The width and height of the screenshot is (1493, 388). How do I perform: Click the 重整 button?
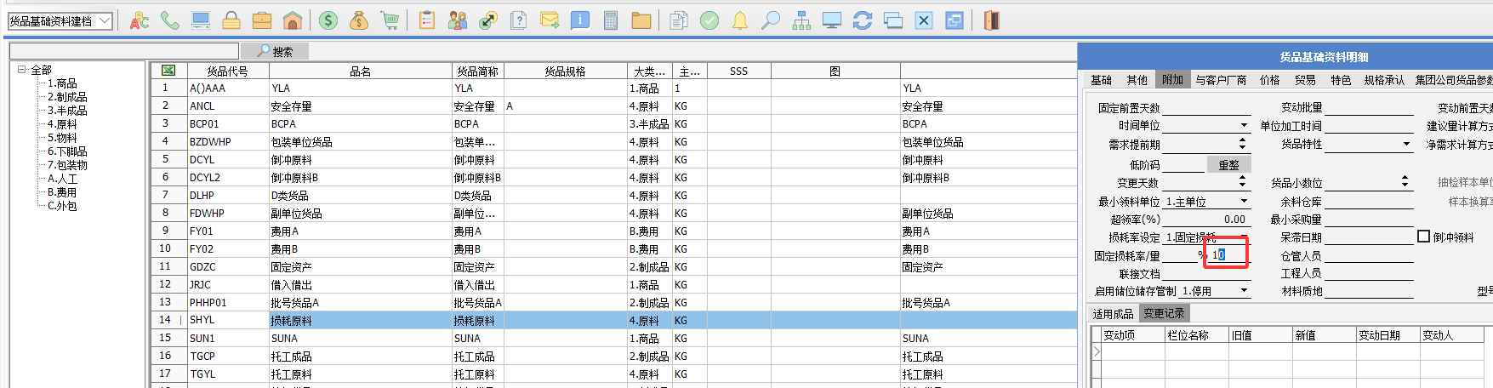1228,165
